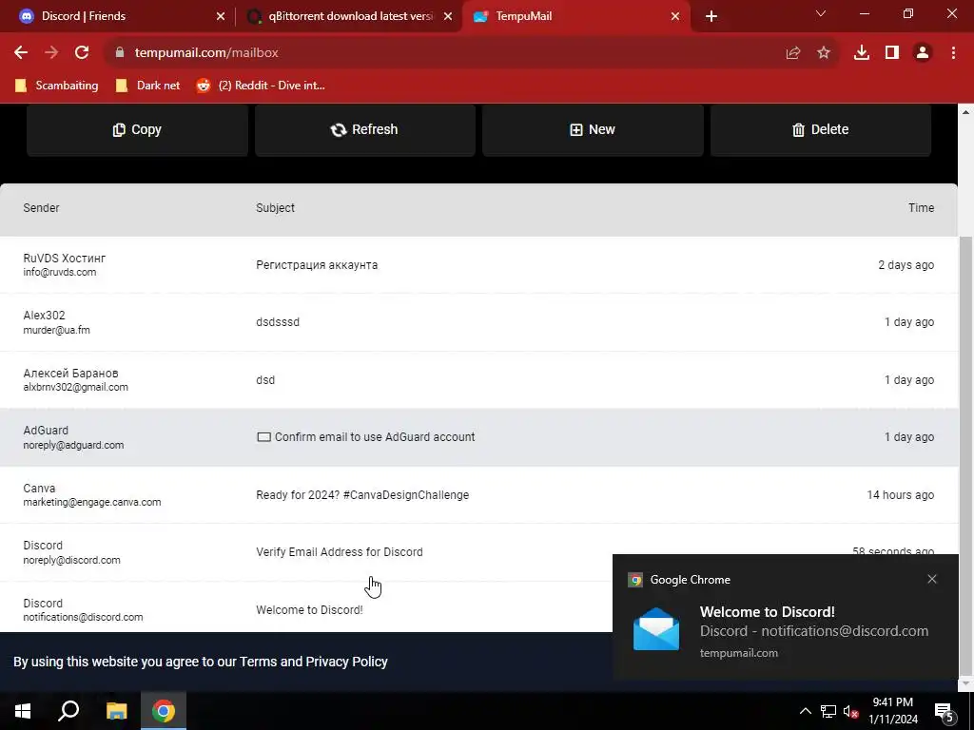Click the 14 hours ago time cell
Image resolution: width=974 pixels, height=730 pixels.
pyautogui.click(x=900, y=494)
